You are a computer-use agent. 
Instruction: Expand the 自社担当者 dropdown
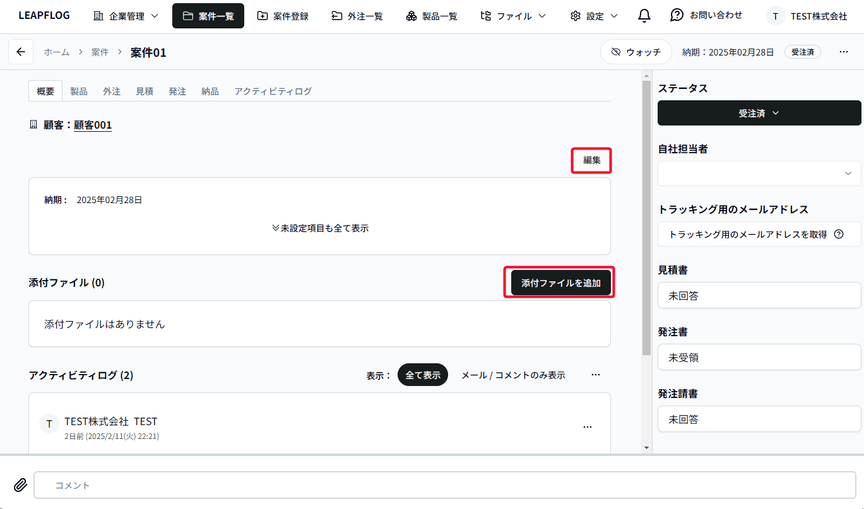click(759, 173)
